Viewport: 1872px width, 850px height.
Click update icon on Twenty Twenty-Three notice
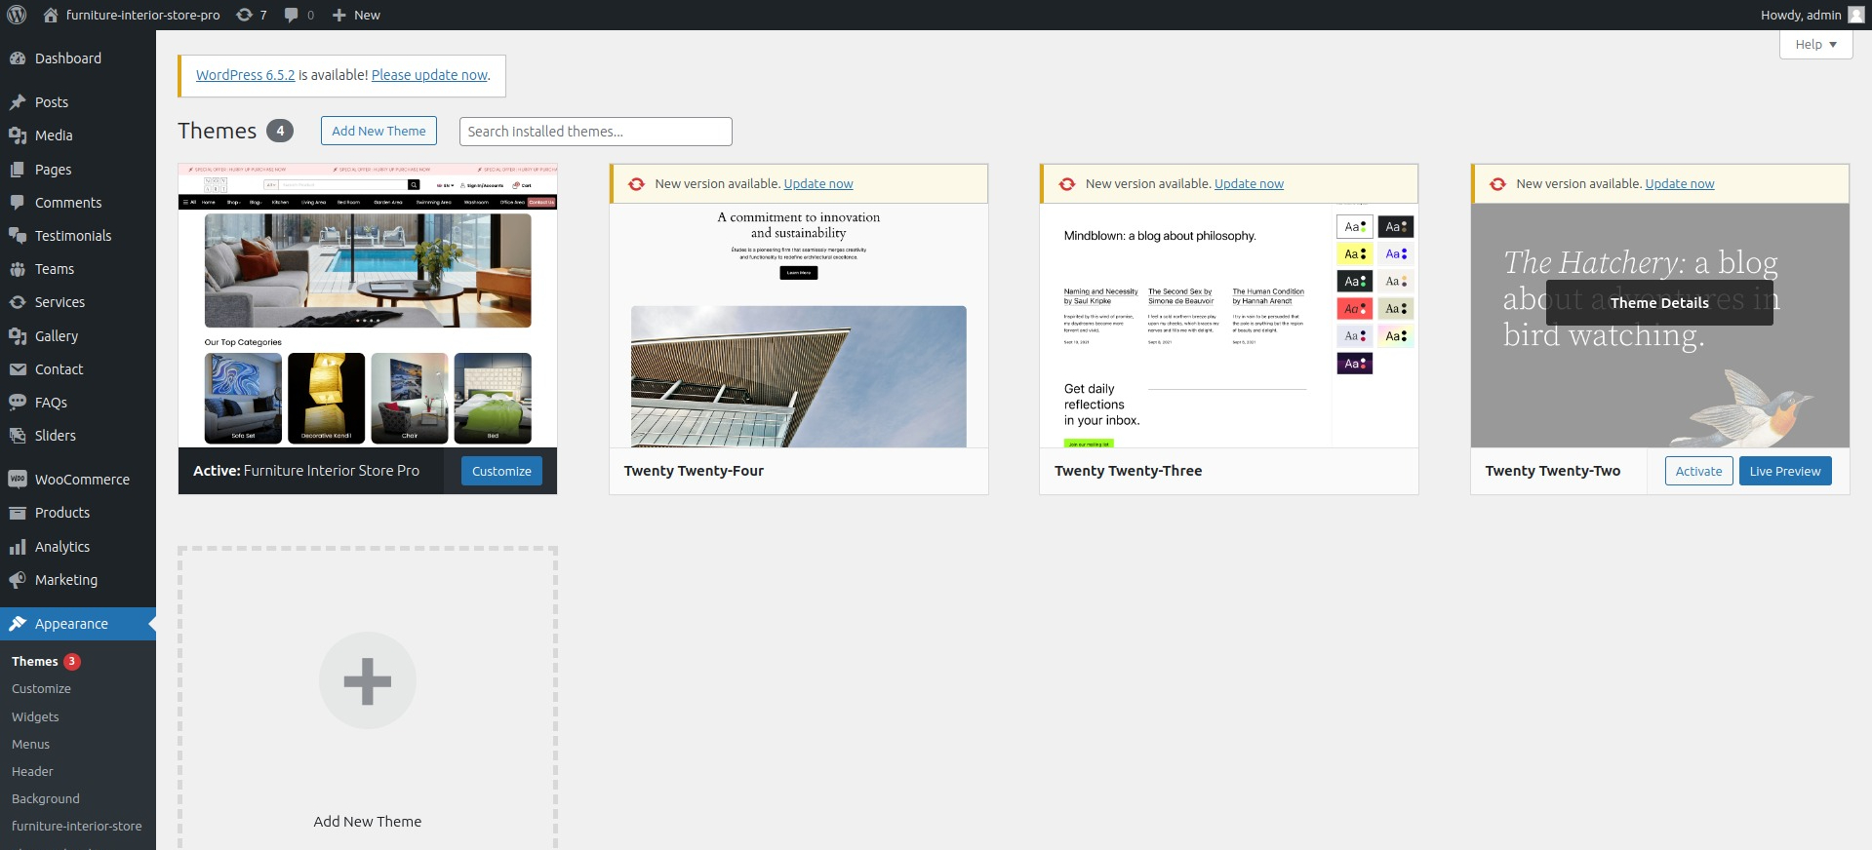coord(1067,183)
